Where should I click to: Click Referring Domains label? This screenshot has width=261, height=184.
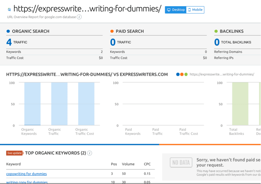pos(228,52)
